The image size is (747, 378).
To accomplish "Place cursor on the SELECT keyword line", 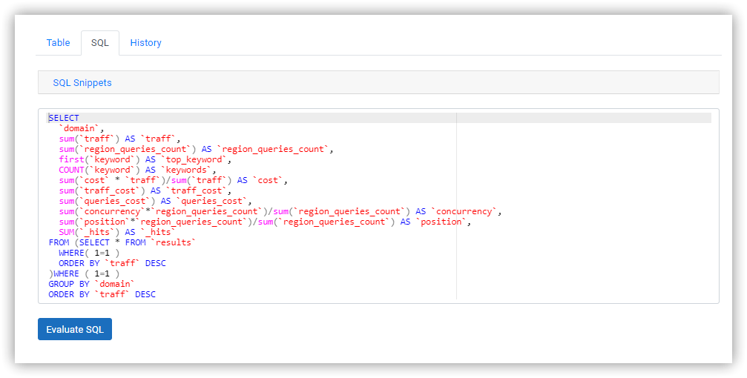I will [64, 118].
